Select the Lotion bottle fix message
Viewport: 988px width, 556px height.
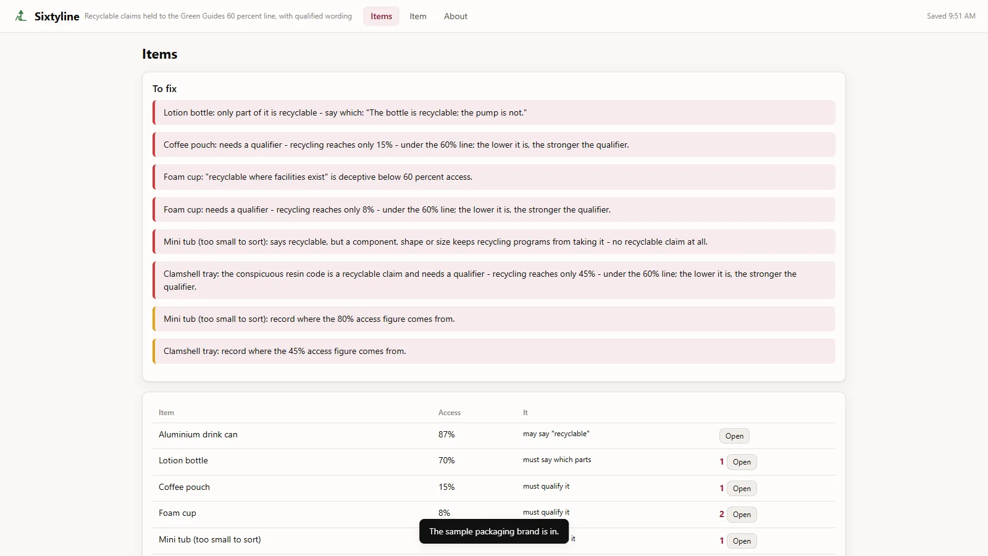494,112
